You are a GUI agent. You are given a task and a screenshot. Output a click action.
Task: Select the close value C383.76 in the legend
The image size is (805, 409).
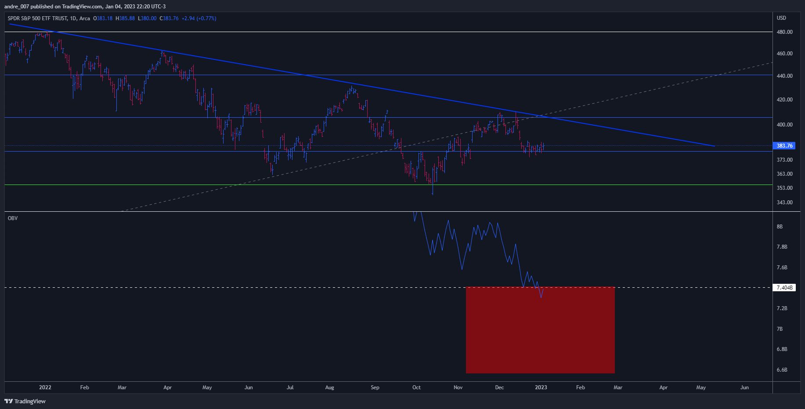coord(169,18)
